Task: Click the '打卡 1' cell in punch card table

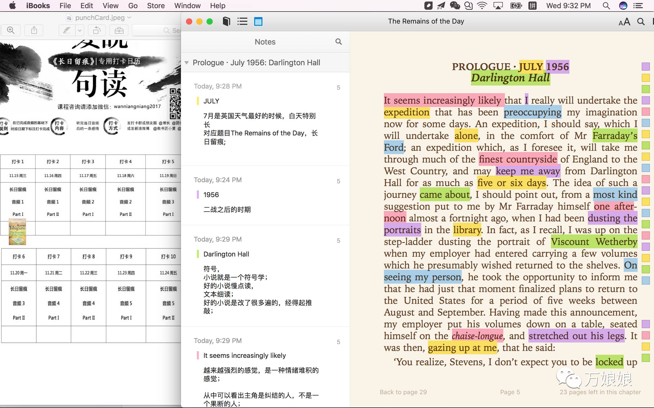Action: point(18,162)
